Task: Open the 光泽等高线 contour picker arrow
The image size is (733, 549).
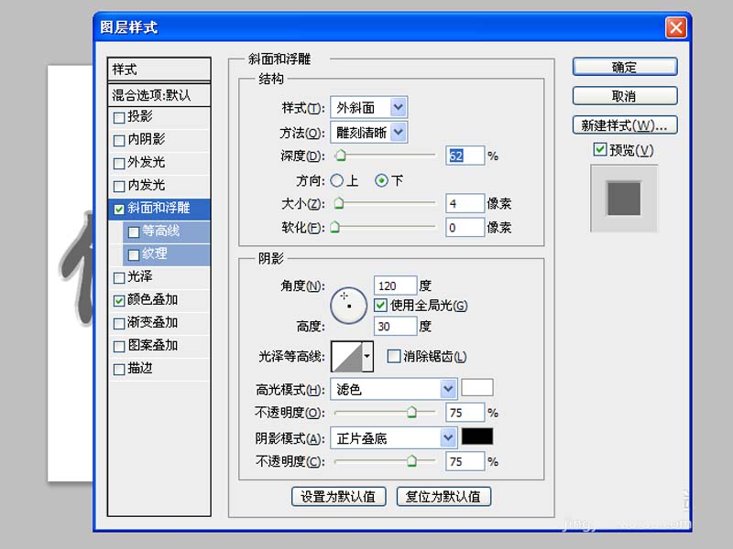Action: [x=367, y=356]
